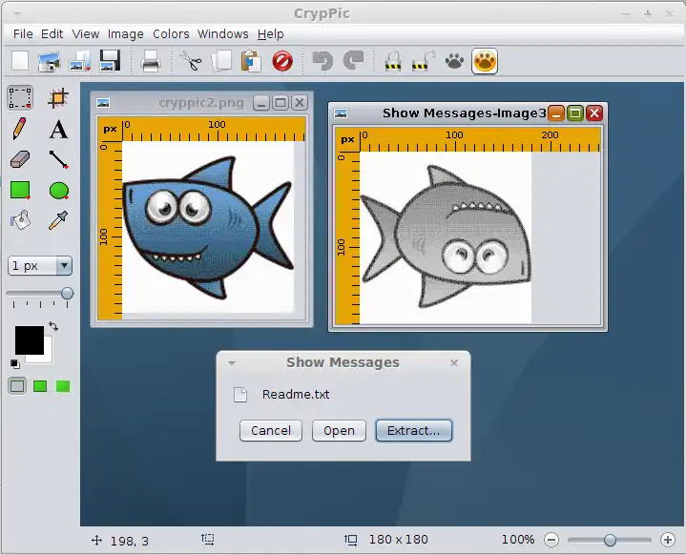The height and width of the screenshot is (555, 686).
Task: Open the Windows menu
Action: click(x=222, y=34)
